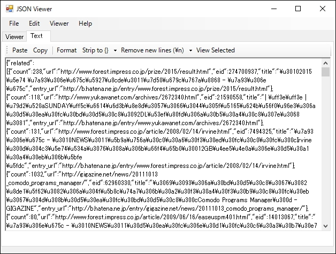
Task: Maximize the JSON Viewer window
Action: click(x=298, y=9)
